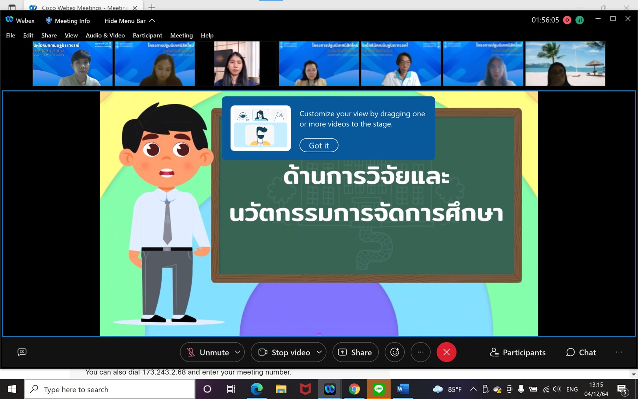Screen dimensions: 638x399
Task: Click the Webex icon in taskbar
Action: 330,389
